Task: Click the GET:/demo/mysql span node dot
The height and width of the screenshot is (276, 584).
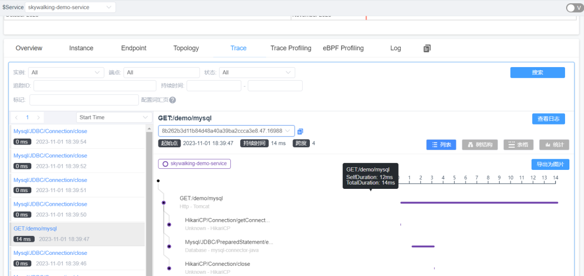Action: click(163, 202)
